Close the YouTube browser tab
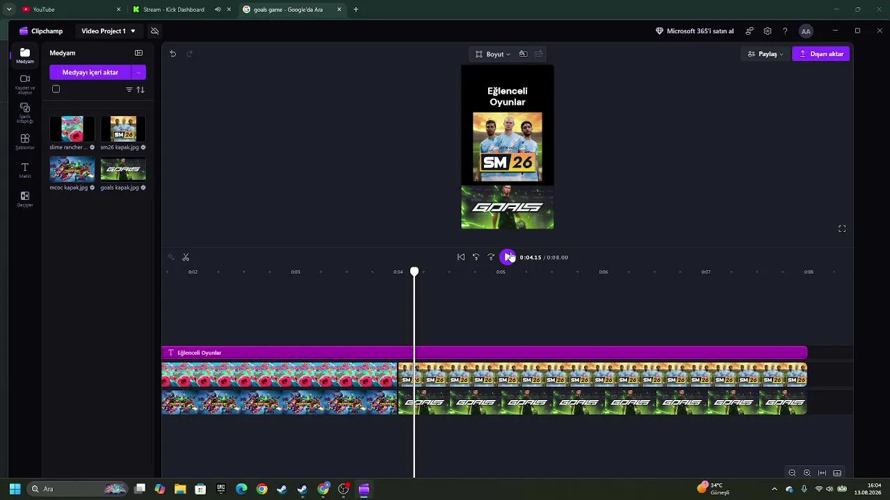890x500 pixels. tap(118, 10)
